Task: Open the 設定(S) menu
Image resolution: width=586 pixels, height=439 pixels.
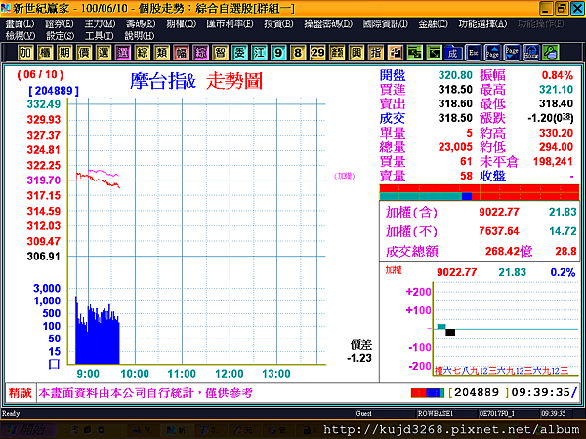Action: [61, 36]
